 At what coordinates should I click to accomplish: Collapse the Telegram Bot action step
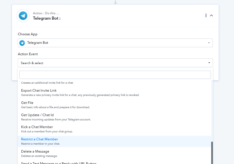point(211,15)
